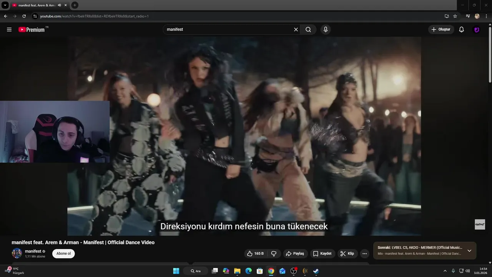Open weather widget 11°C Rüzgarlı

pos(15,271)
